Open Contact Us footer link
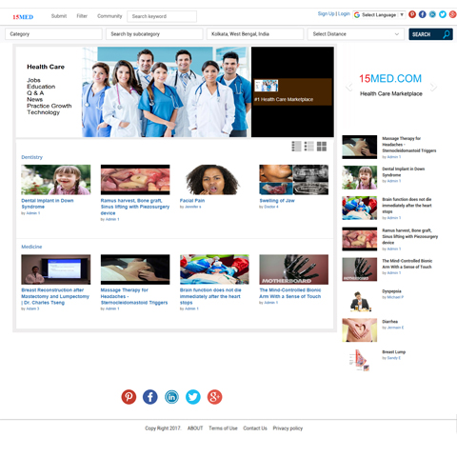Image resolution: width=457 pixels, height=457 pixels. (x=255, y=428)
